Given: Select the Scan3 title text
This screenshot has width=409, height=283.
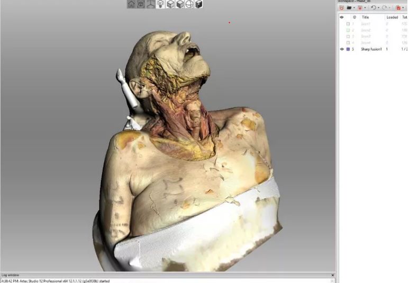Looking at the screenshot, I should pos(366,36).
